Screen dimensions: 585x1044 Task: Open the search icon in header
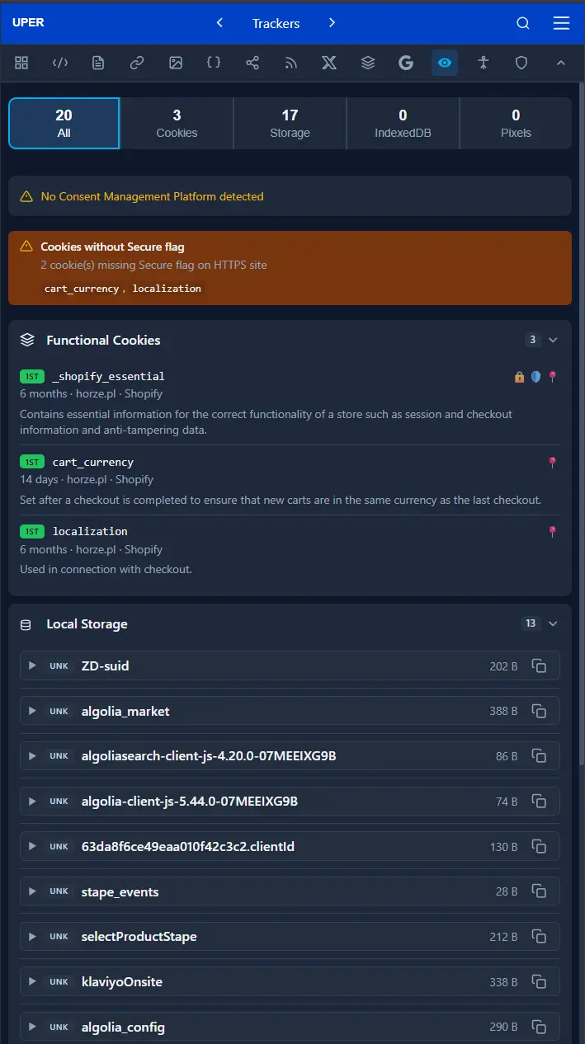523,23
